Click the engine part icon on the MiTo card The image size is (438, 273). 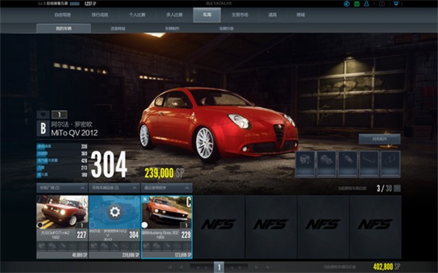click(x=94, y=246)
